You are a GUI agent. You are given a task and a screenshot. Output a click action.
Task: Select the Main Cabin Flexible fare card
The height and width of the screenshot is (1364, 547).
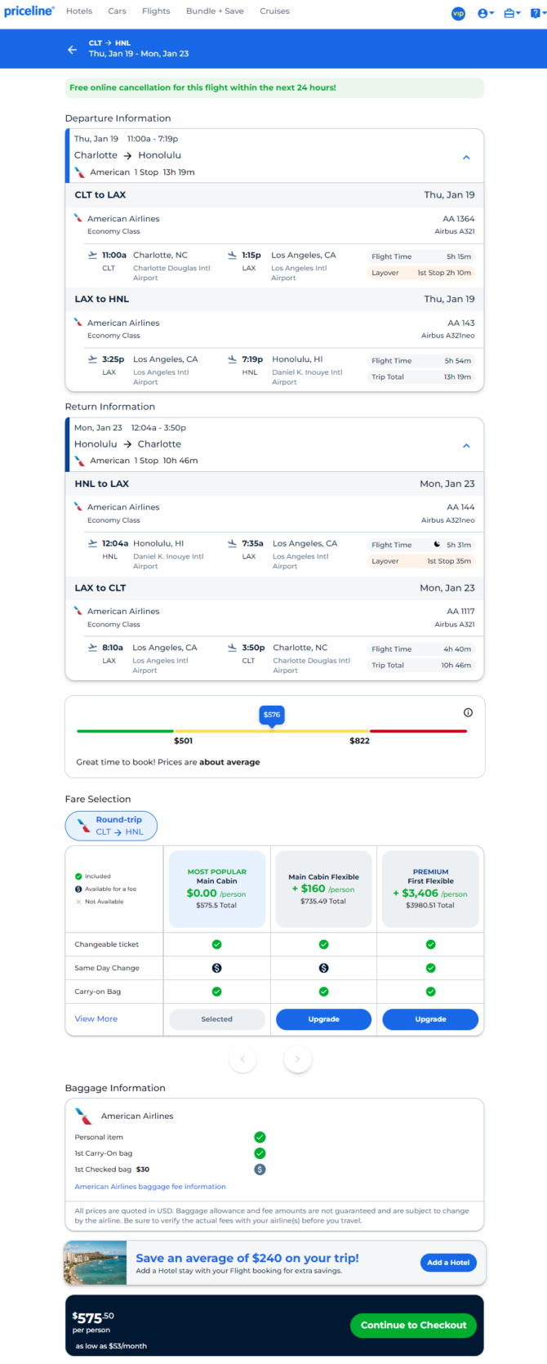[323, 889]
